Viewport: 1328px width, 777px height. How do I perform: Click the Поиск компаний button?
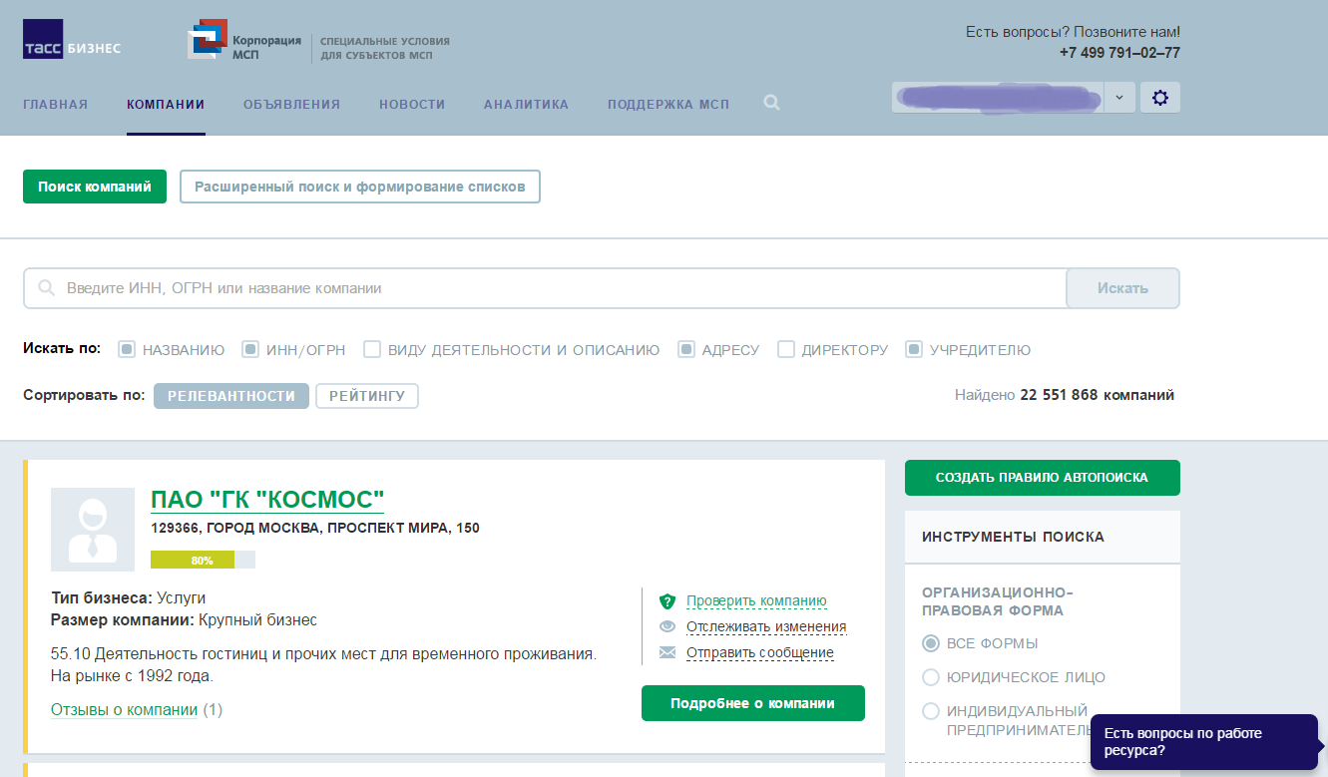tap(95, 187)
